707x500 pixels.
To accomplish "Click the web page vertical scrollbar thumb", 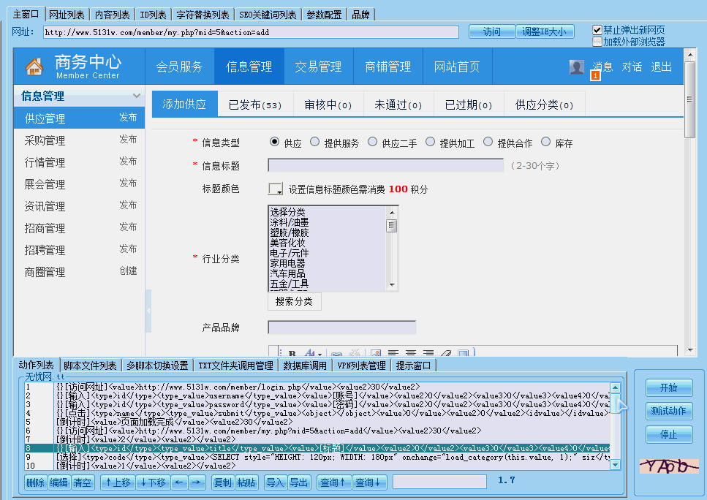I will 689,99.
